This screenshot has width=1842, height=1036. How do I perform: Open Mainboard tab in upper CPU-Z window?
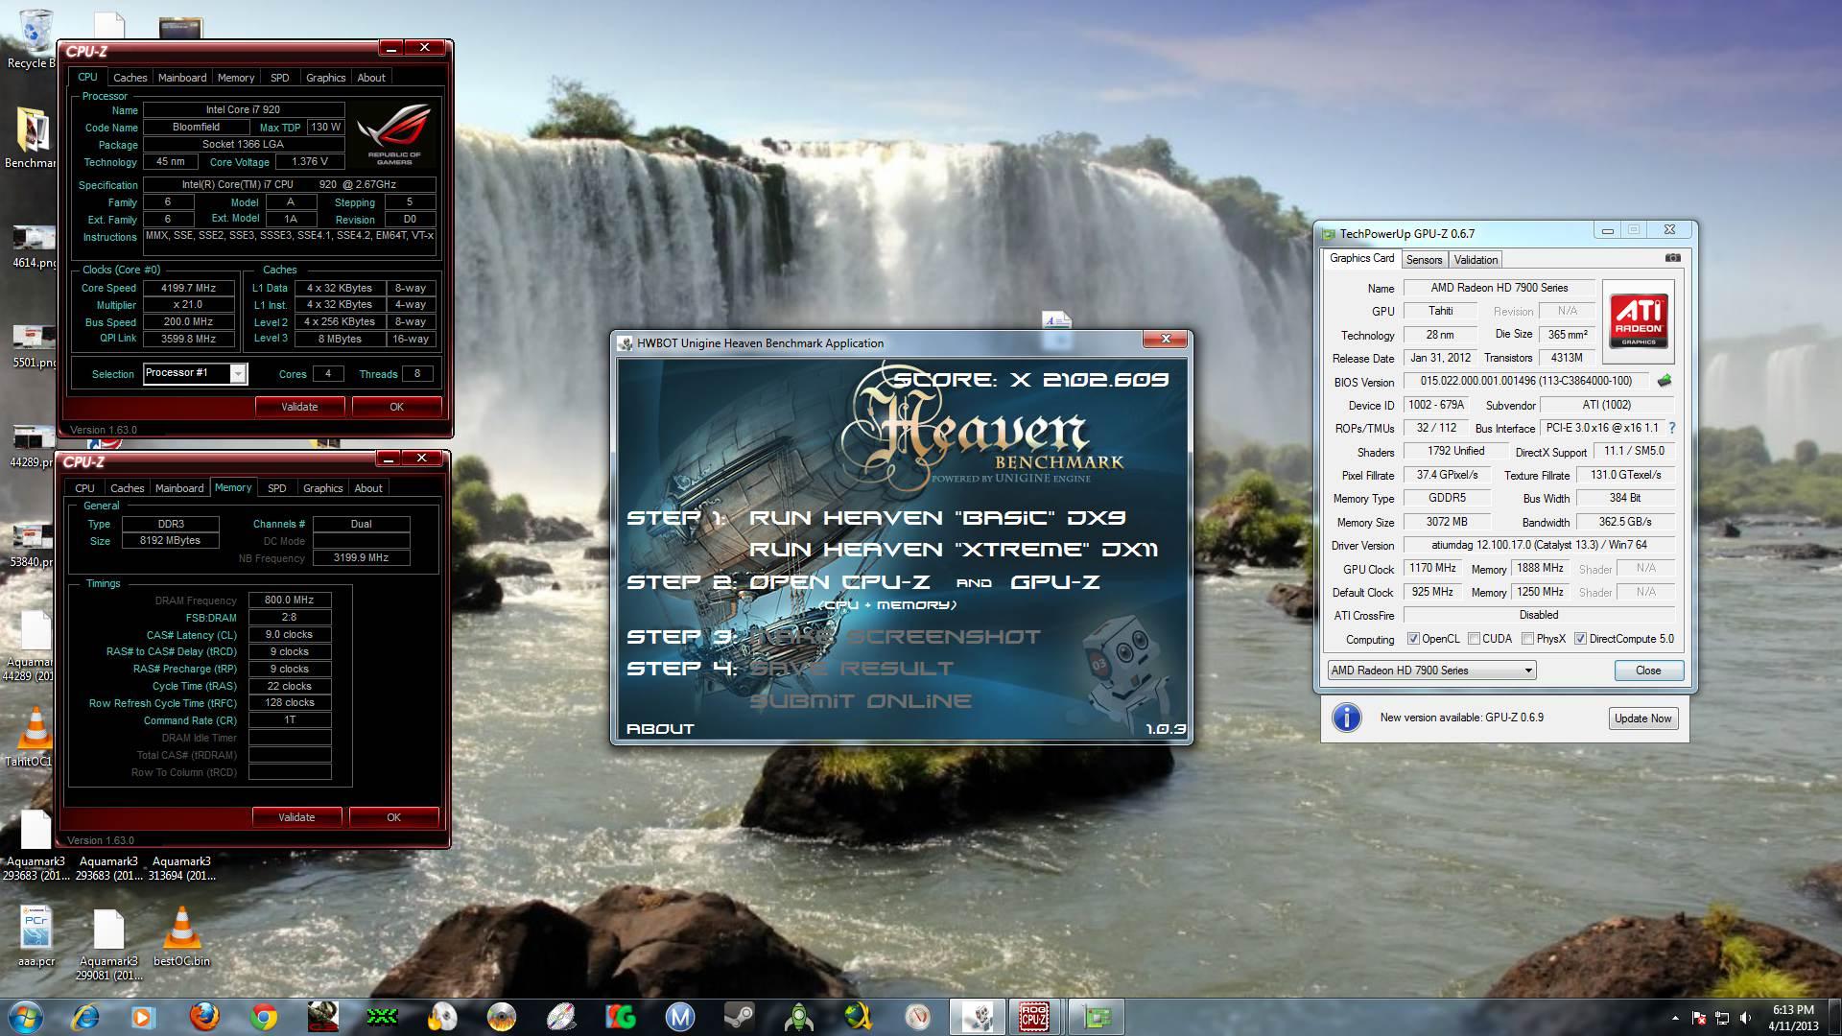pos(182,78)
